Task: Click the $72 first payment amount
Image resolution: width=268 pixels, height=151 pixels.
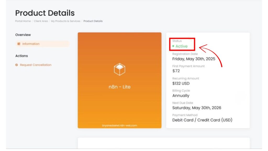Action: coord(176,71)
